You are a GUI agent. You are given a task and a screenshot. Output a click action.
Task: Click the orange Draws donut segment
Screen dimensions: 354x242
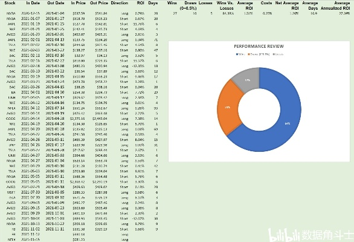coord(228,107)
